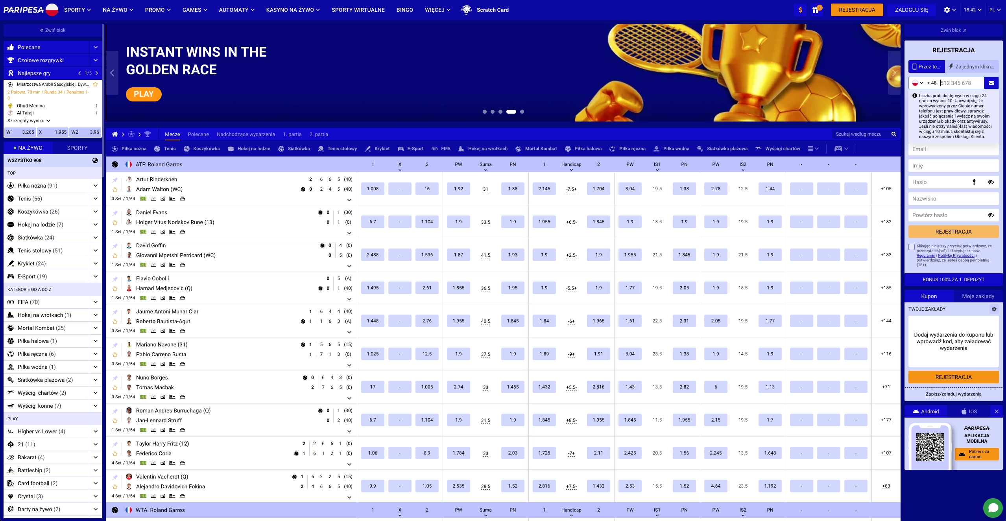
Task: Expand Czołowe rozgrywki section
Action: pos(95,60)
